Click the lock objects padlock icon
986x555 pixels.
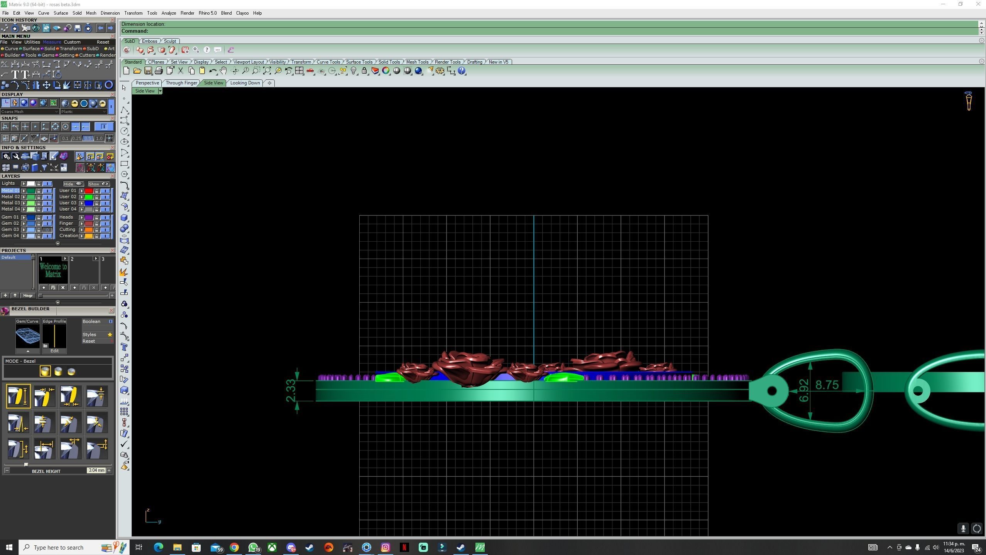pyautogui.click(x=364, y=71)
